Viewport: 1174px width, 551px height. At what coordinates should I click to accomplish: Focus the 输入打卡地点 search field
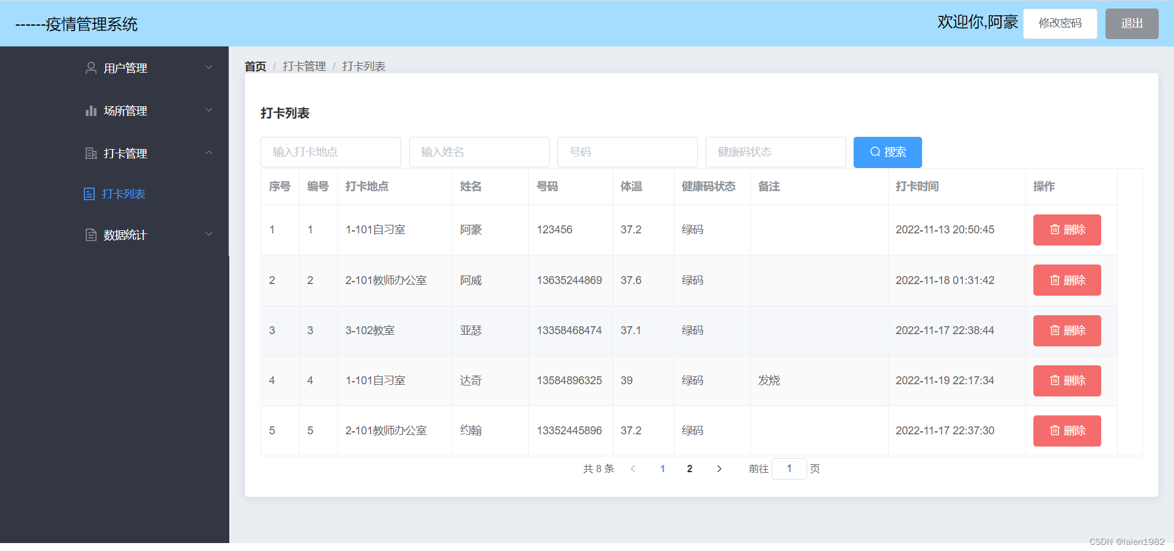coord(330,152)
